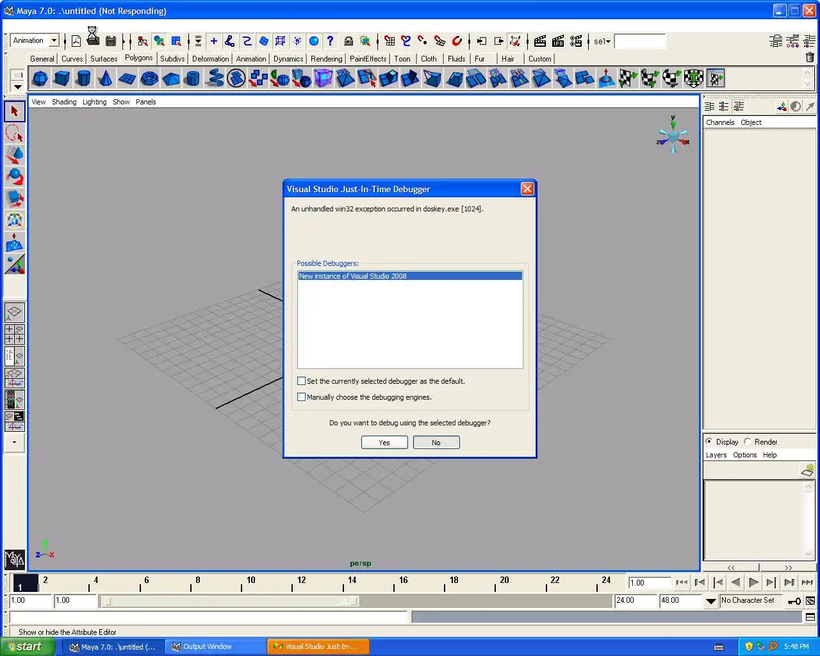
Task: Click the range slider bar
Action: coord(231,602)
